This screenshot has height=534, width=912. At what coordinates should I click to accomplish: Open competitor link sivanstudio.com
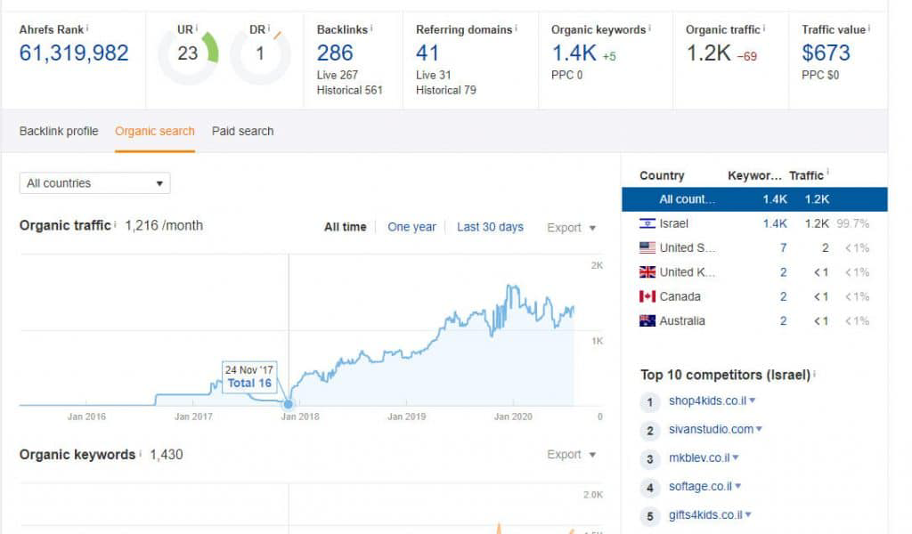tap(711, 429)
